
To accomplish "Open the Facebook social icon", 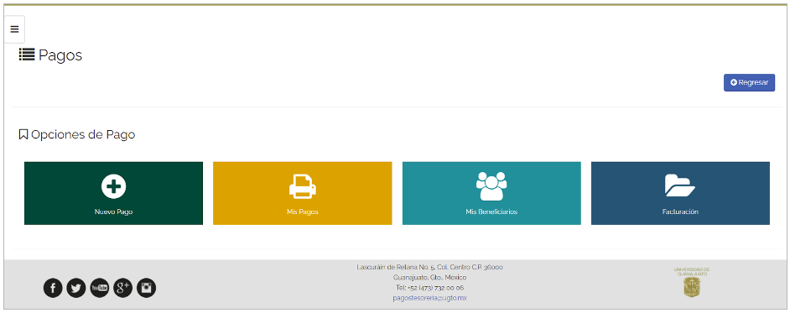I will (x=53, y=288).
